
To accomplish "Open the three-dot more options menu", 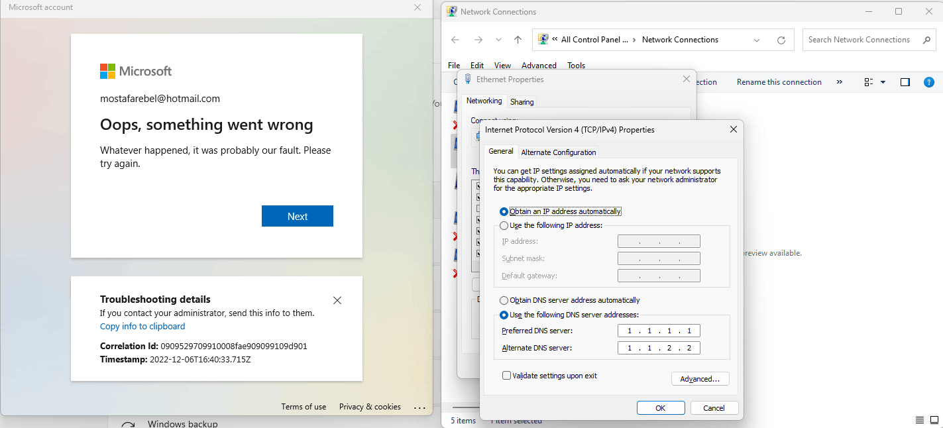I will [419, 407].
